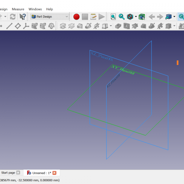184x184 pixels.
Task: Click the red macro record button
Action: click(76, 17)
